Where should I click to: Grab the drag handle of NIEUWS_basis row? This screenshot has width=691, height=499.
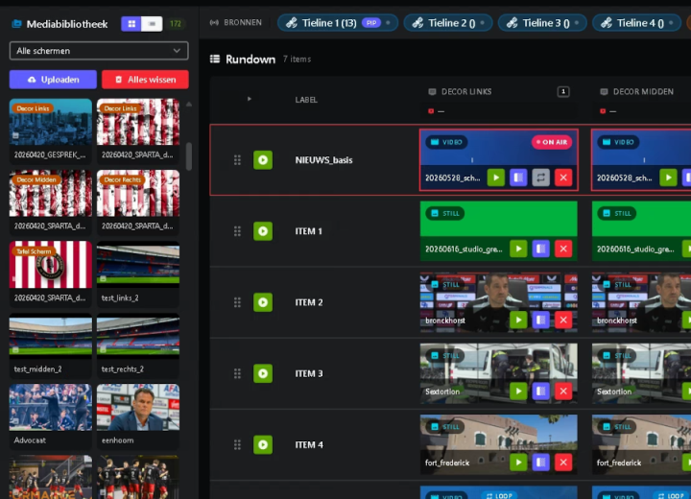(x=237, y=160)
